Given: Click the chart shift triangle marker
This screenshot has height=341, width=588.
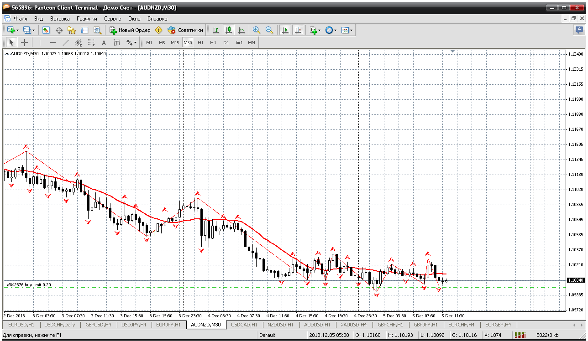Looking at the screenshot, I should pyautogui.click(x=452, y=51).
